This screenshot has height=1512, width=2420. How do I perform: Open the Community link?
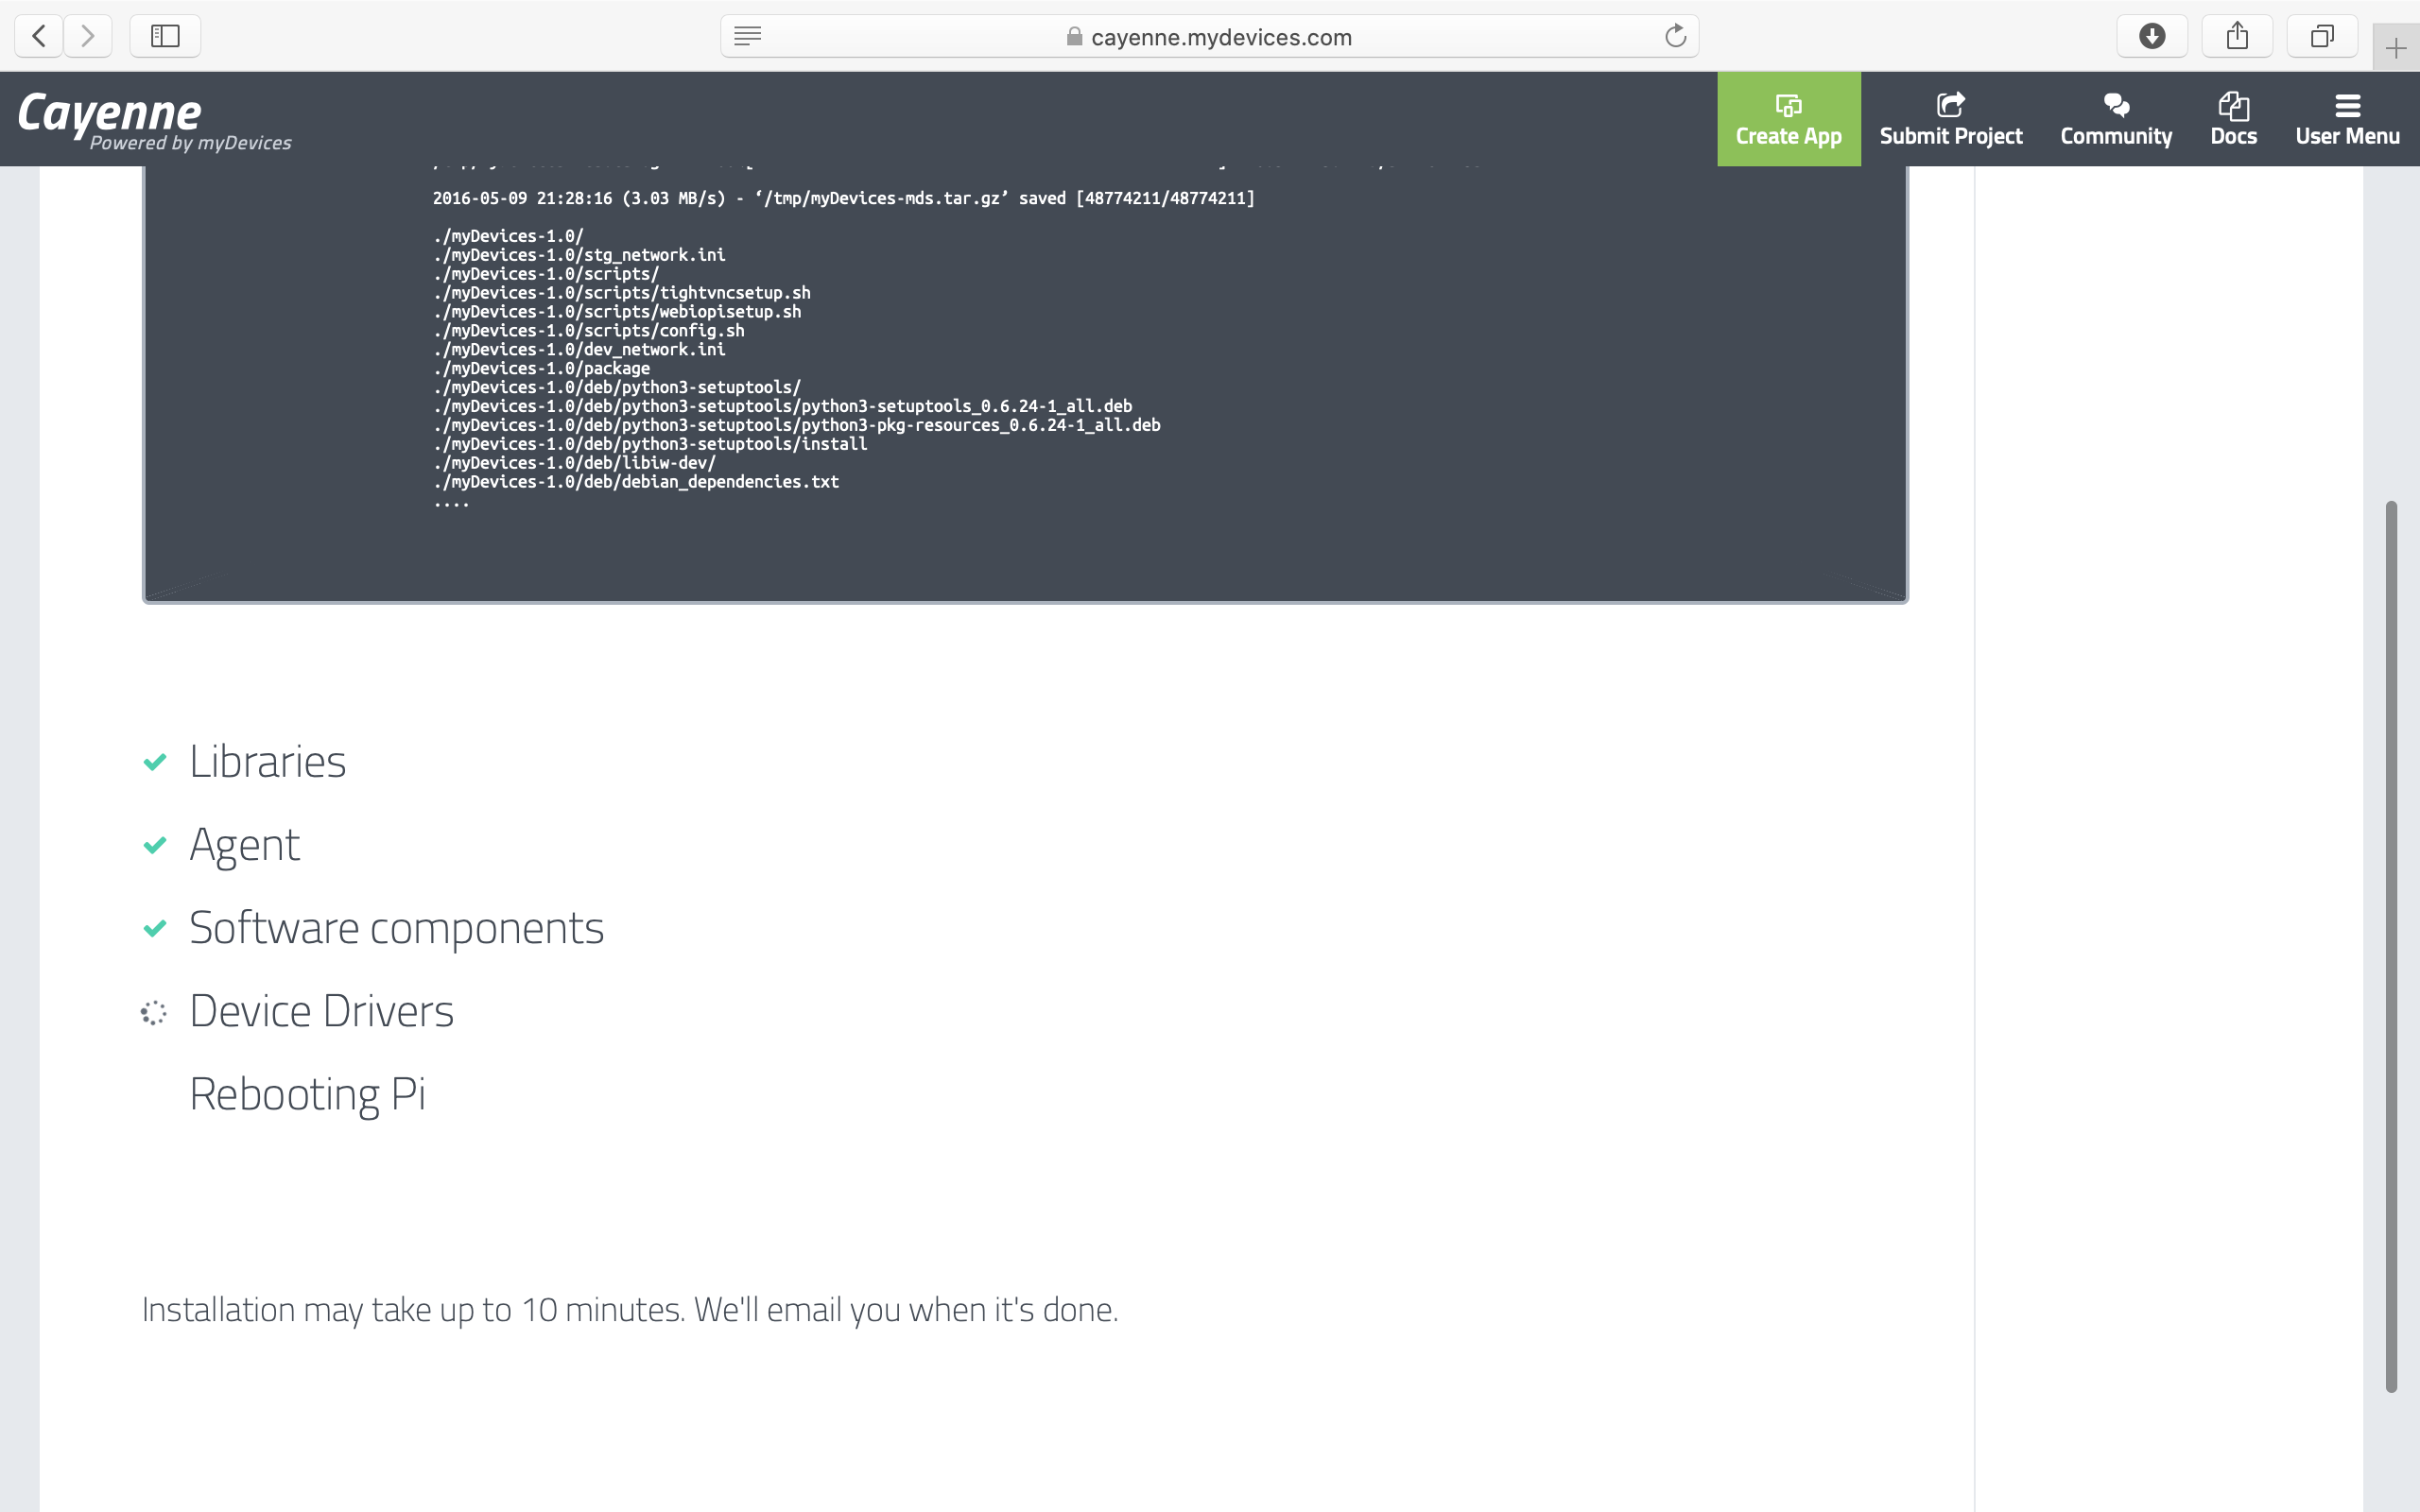[x=2116, y=119]
